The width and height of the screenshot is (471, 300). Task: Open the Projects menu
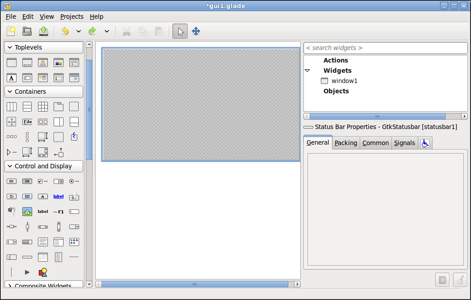pos(72,17)
